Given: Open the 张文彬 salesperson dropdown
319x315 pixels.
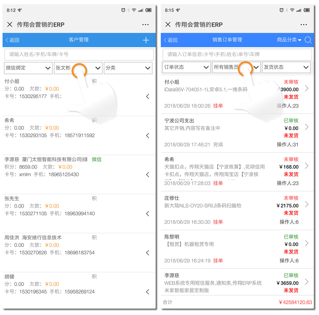Looking at the screenshot, I should [78, 68].
